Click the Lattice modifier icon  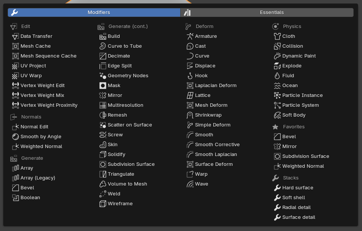[x=190, y=95]
